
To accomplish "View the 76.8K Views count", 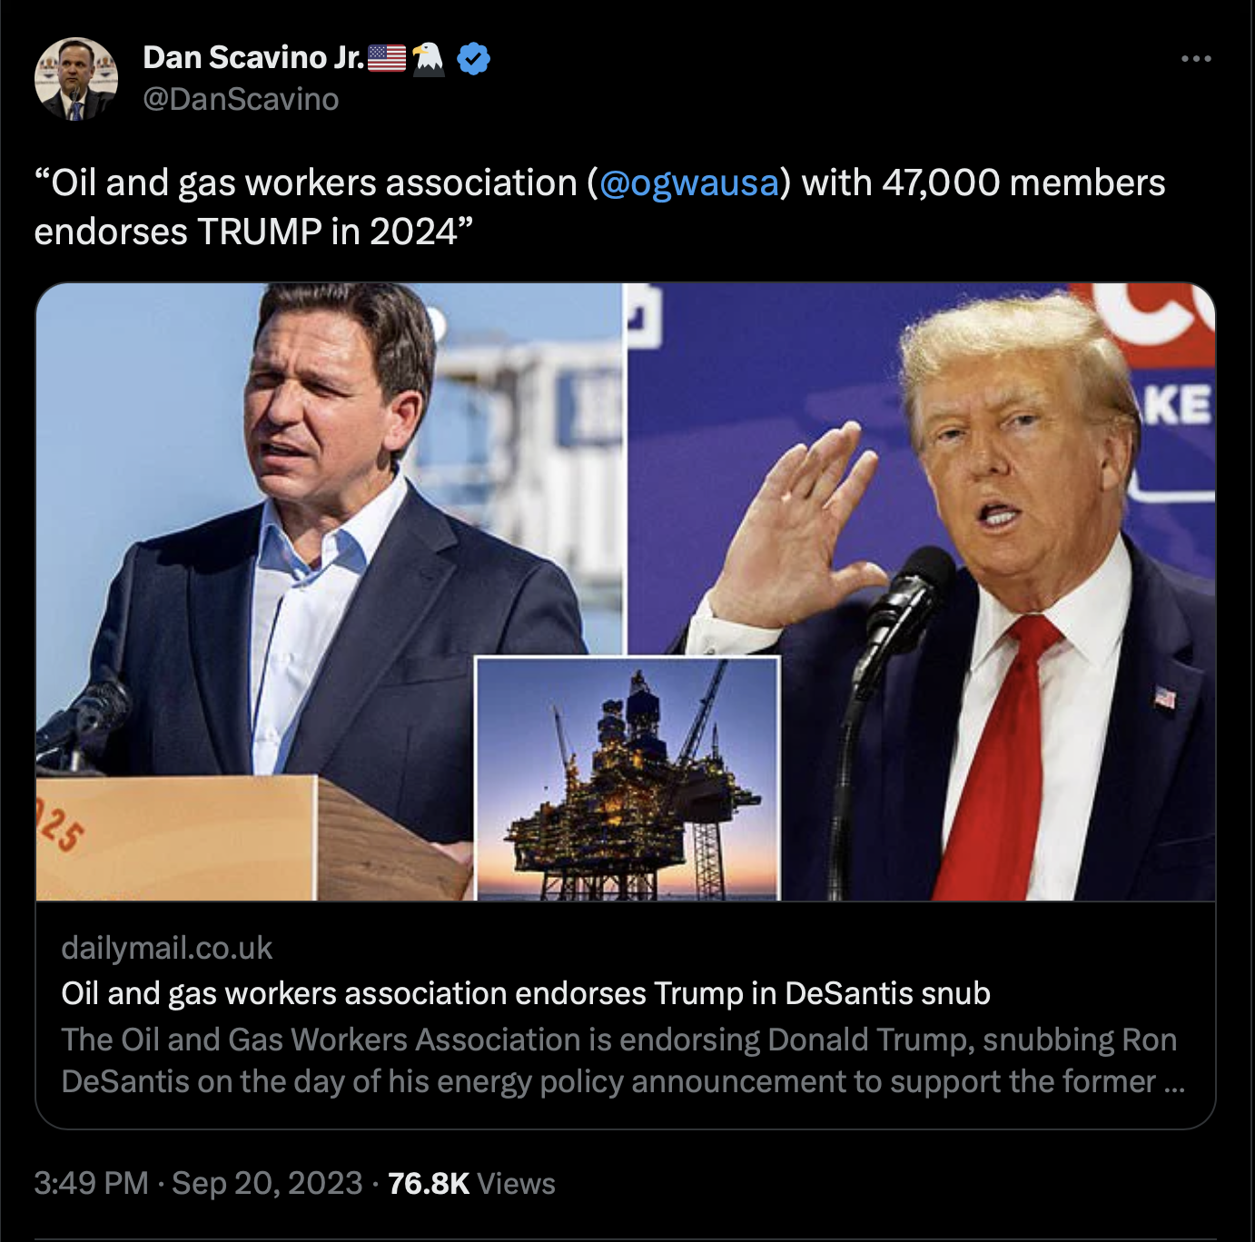I will tap(471, 1183).
